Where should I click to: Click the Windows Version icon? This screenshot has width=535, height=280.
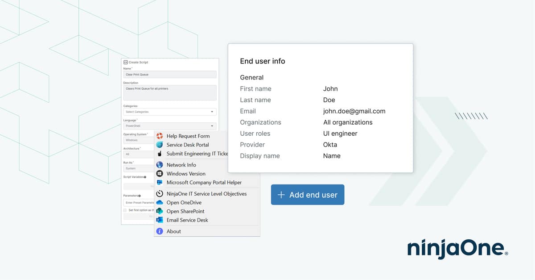tap(159, 174)
